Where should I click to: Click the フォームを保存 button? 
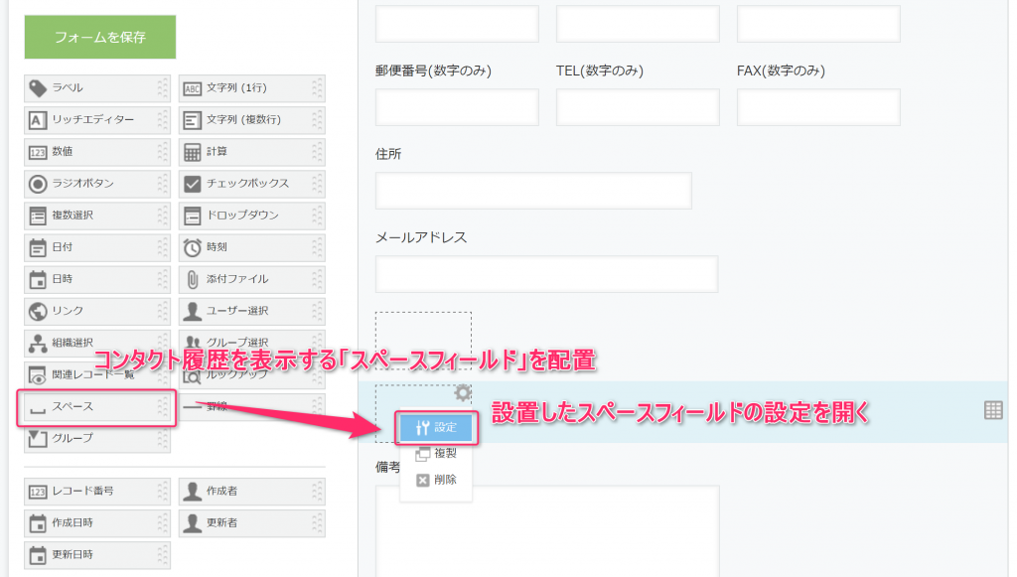[x=100, y=37]
